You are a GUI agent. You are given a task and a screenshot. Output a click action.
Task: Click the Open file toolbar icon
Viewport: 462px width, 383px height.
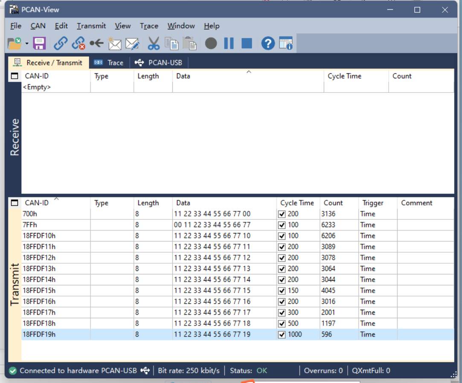(15, 43)
